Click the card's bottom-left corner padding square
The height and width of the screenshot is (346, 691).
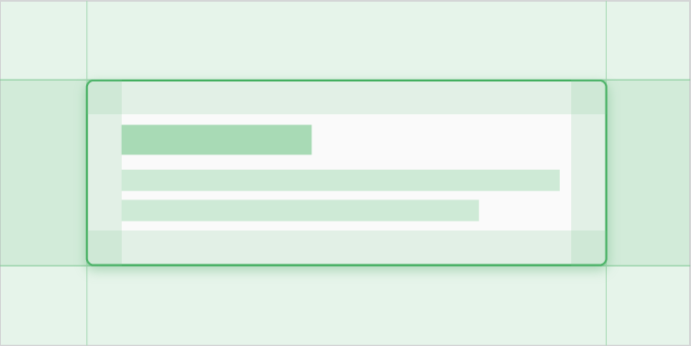(x=104, y=247)
